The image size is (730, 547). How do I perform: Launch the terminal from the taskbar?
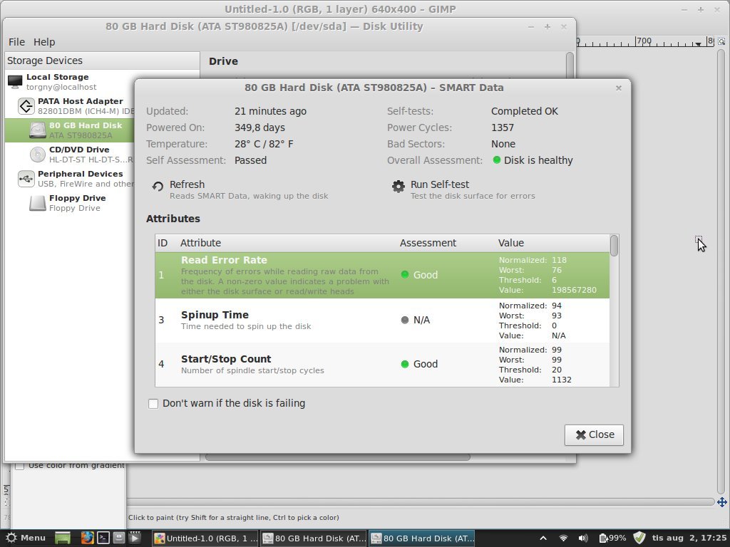pyautogui.click(x=103, y=538)
